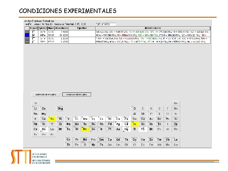Select the Mn element button
The height and width of the screenshot is (171, 228).
click(85, 119)
